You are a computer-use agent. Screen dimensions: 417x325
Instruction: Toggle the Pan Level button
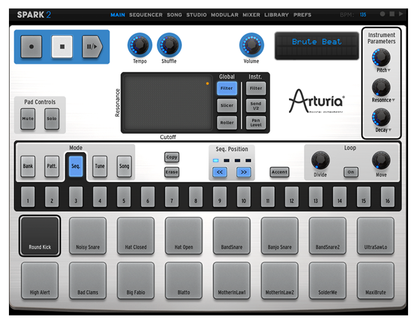click(256, 123)
